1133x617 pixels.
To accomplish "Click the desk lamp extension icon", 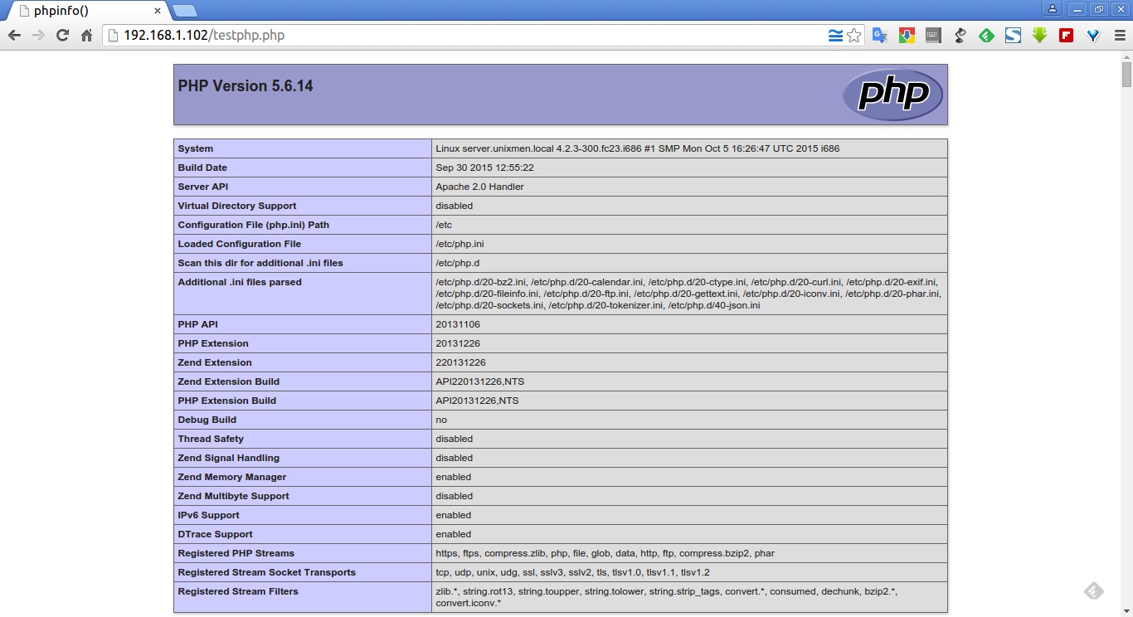I will (960, 36).
